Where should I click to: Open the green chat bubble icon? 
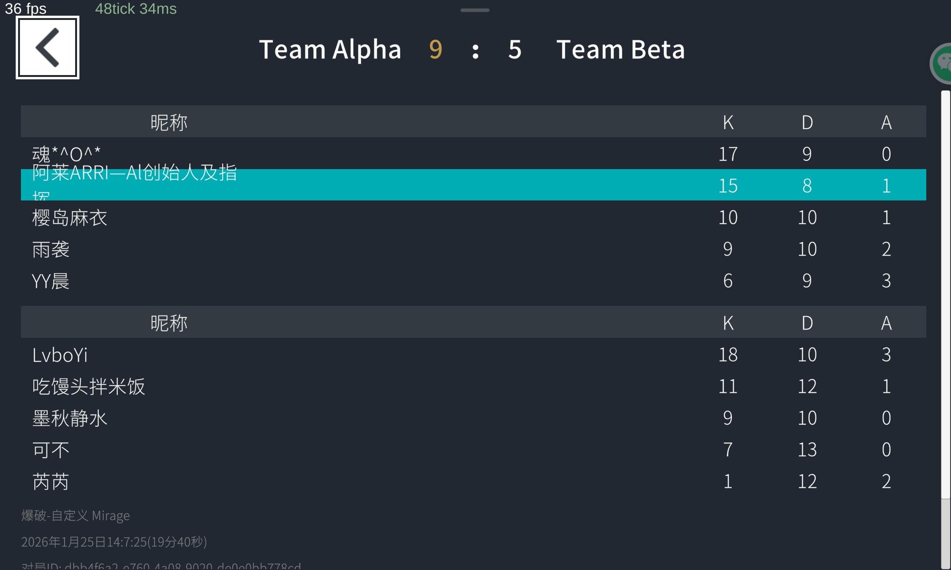point(941,63)
